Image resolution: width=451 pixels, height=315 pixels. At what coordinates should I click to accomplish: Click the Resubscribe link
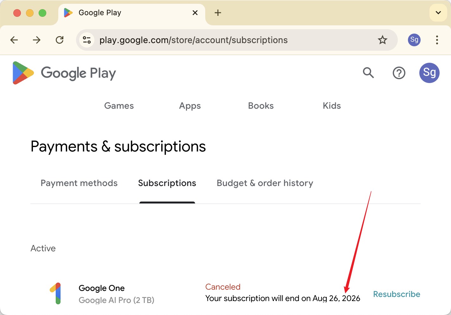[x=397, y=294]
